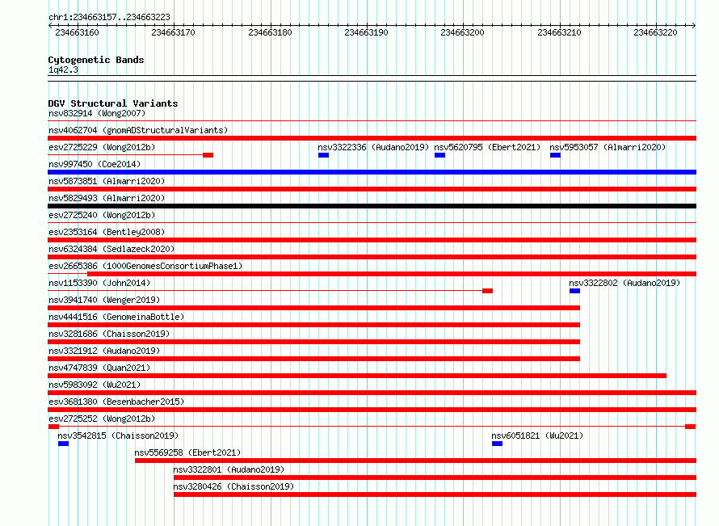Click the blue marker under nsv3322336 (Audano2019)
Image resolution: width=719 pixels, height=526 pixels.
(x=323, y=155)
